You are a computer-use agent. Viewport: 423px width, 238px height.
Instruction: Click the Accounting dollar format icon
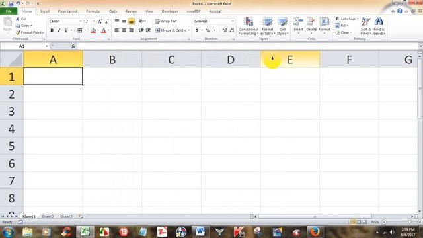tap(197, 30)
